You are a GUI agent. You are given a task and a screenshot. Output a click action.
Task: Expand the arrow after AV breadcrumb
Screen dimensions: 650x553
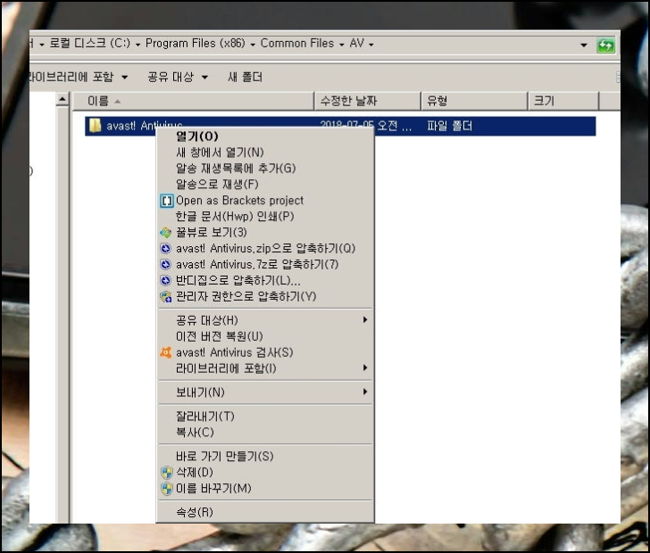[371, 45]
